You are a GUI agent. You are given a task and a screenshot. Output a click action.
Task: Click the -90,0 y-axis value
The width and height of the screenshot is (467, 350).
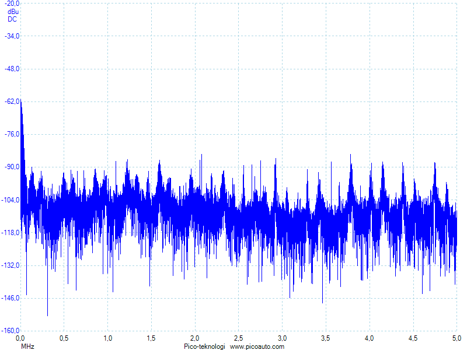click(x=12, y=167)
